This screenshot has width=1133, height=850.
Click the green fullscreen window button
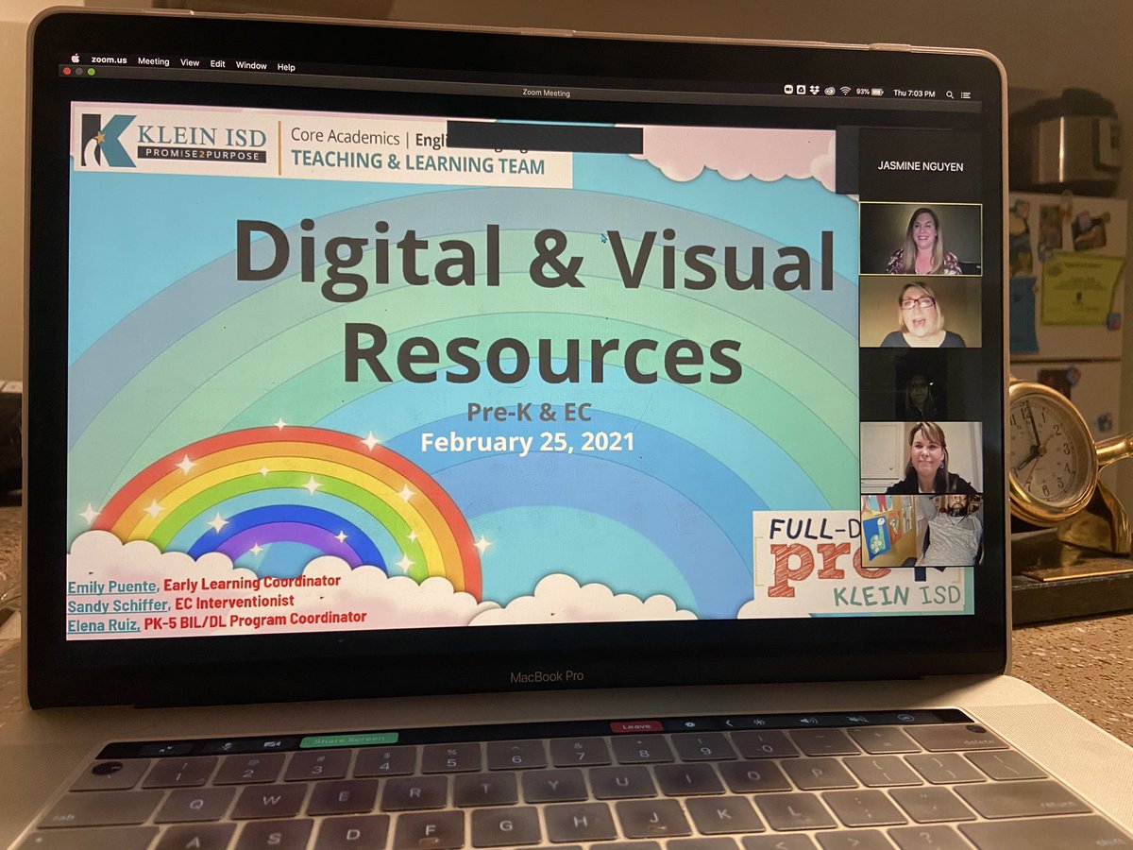click(x=92, y=72)
